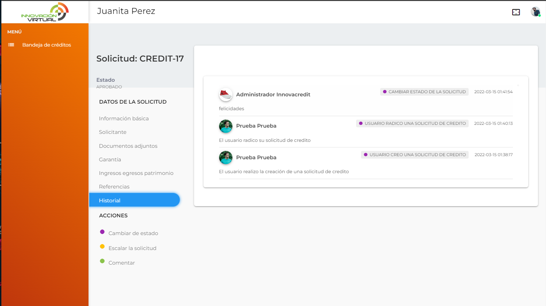Open Bandeja de créditos in sidebar menu

coord(46,45)
